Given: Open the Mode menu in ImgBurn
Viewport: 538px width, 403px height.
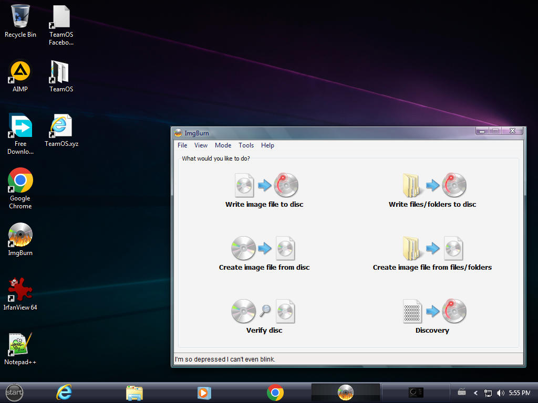Looking at the screenshot, I should click(223, 145).
